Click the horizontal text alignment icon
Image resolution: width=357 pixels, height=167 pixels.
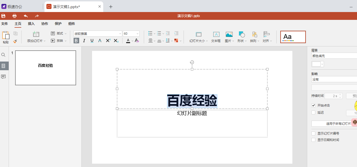coord(150,41)
